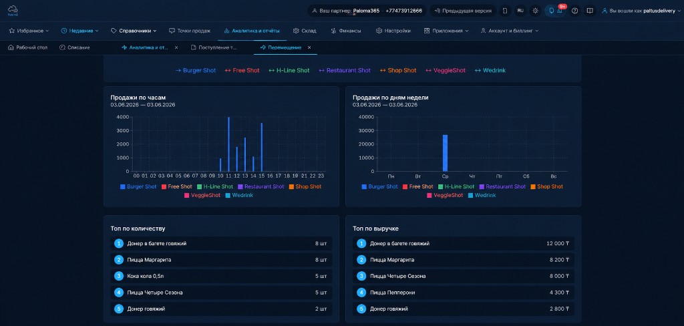Toggle the light/dark theme sun icon
Viewport: 684px width, 326px height.
tap(535, 11)
